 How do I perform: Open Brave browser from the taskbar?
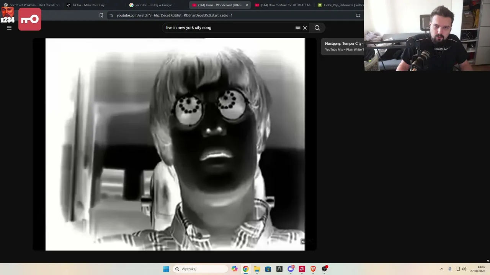(313, 269)
